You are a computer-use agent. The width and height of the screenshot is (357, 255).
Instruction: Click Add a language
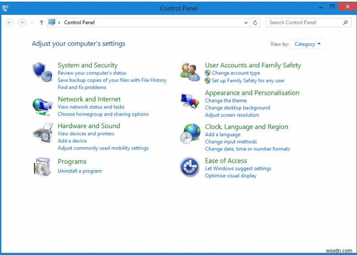tap(223, 134)
